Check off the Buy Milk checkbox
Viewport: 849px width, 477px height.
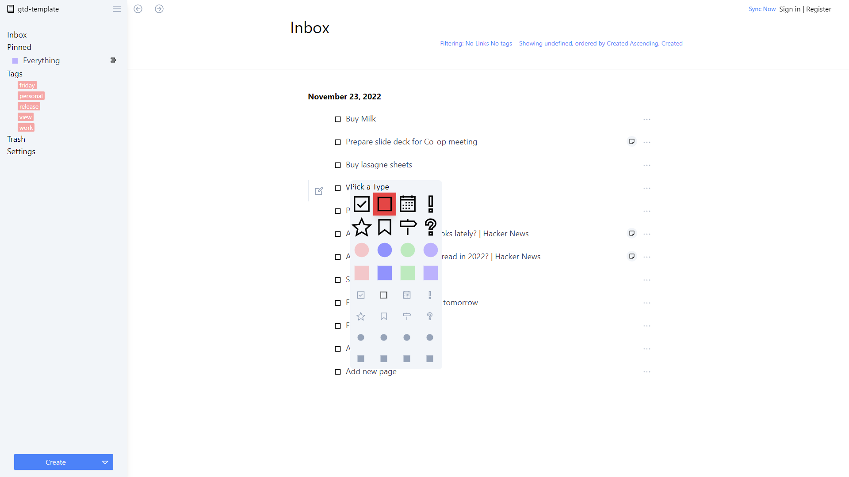coord(338,119)
